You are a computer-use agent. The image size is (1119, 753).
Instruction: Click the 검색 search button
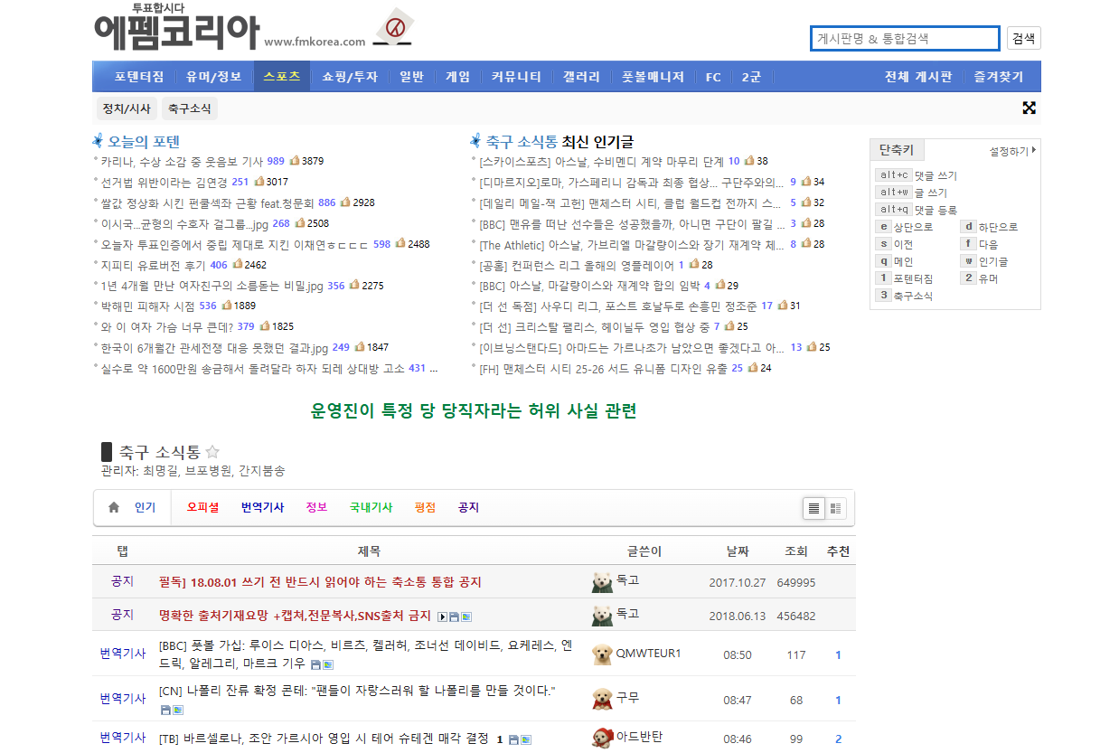pos(1023,38)
